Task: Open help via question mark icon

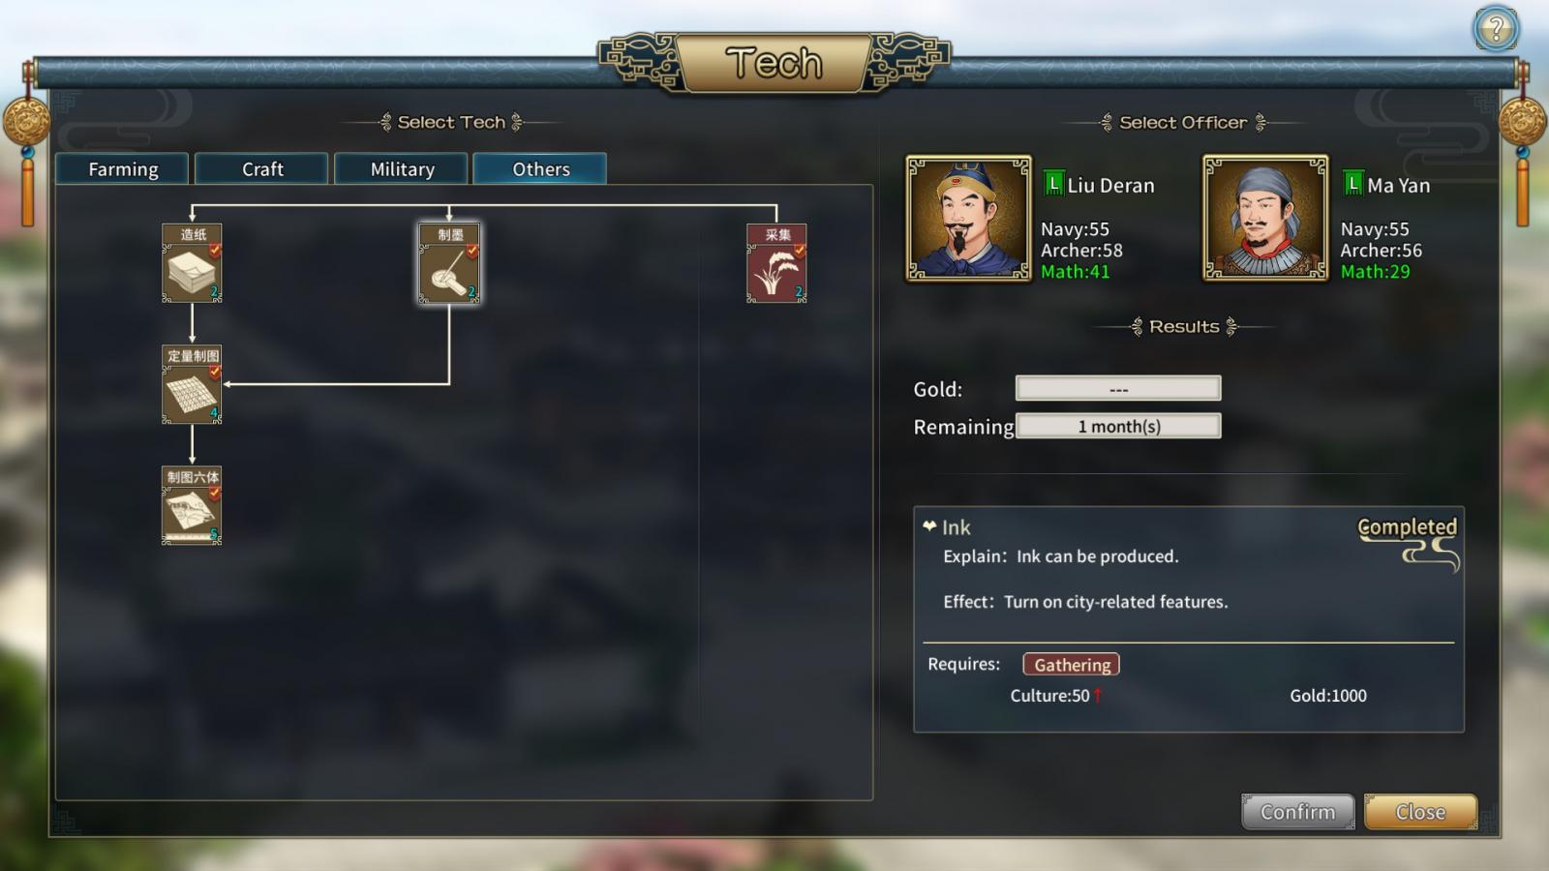Action: [x=1496, y=28]
